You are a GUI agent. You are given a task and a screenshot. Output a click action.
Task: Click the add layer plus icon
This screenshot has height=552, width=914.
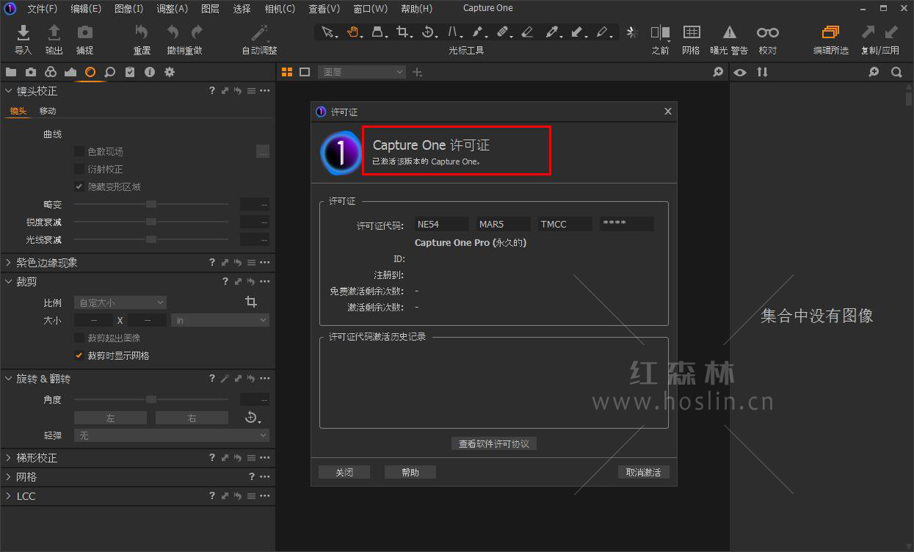pos(418,72)
